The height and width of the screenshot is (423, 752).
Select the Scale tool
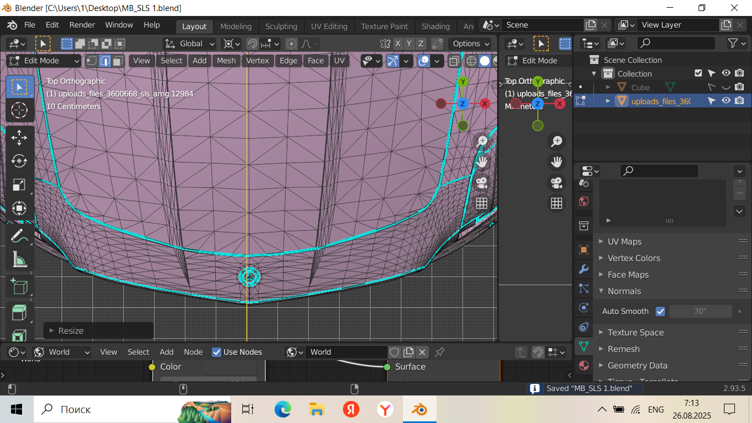point(19,185)
